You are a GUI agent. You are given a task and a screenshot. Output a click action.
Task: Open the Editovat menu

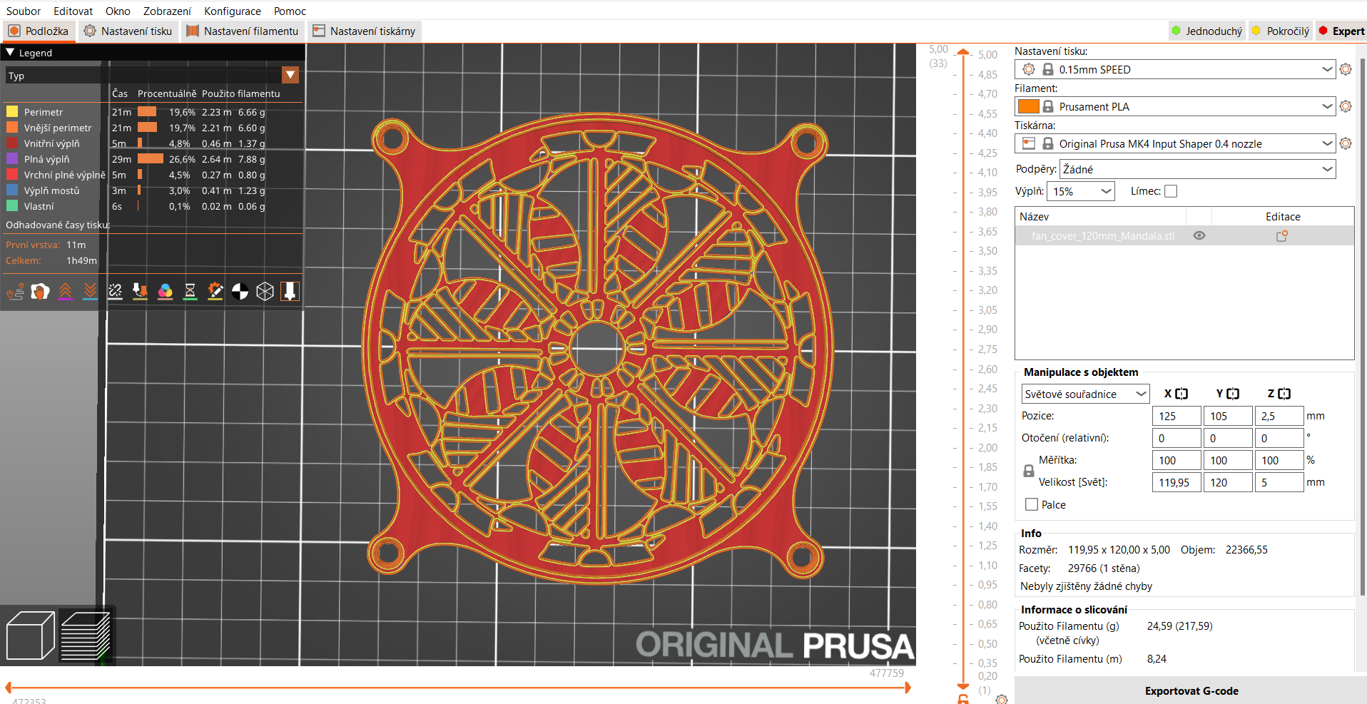click(73, 11)
